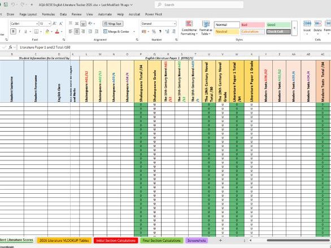331x248 pixels.
Task: Click the Decrease Decimal icon
Action: point(174,32)
